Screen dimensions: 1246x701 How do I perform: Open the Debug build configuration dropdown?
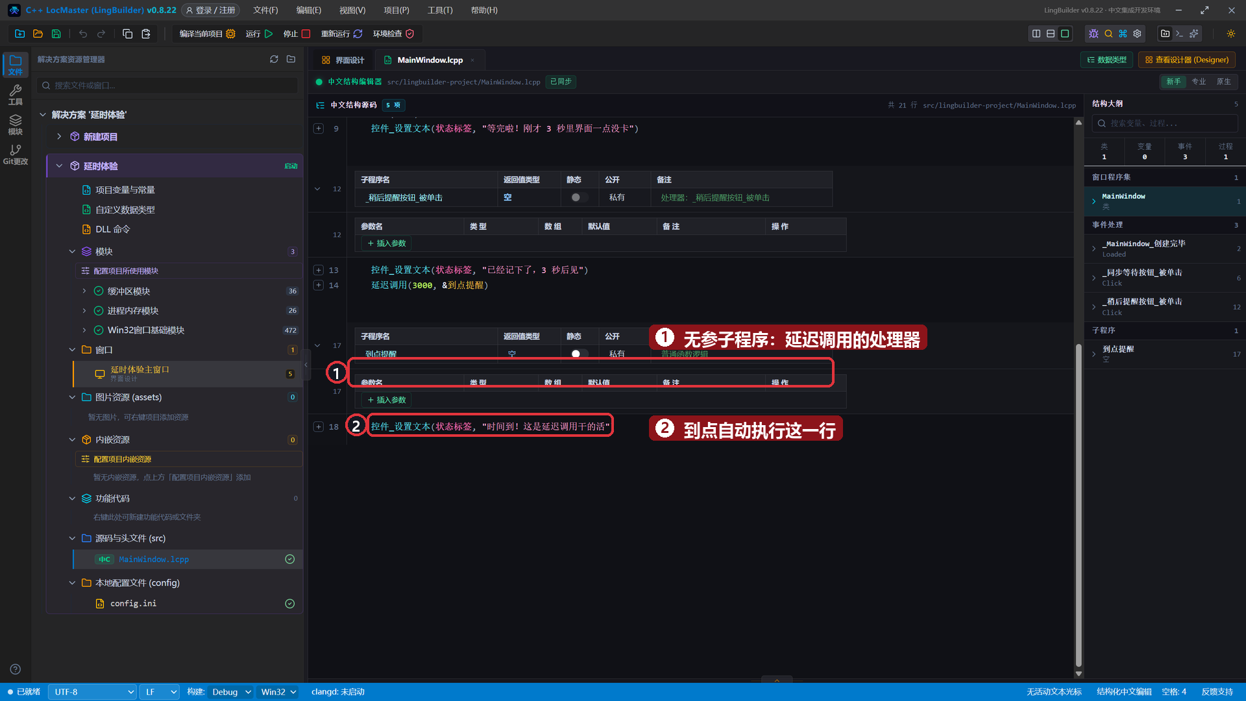coord(231,692)
